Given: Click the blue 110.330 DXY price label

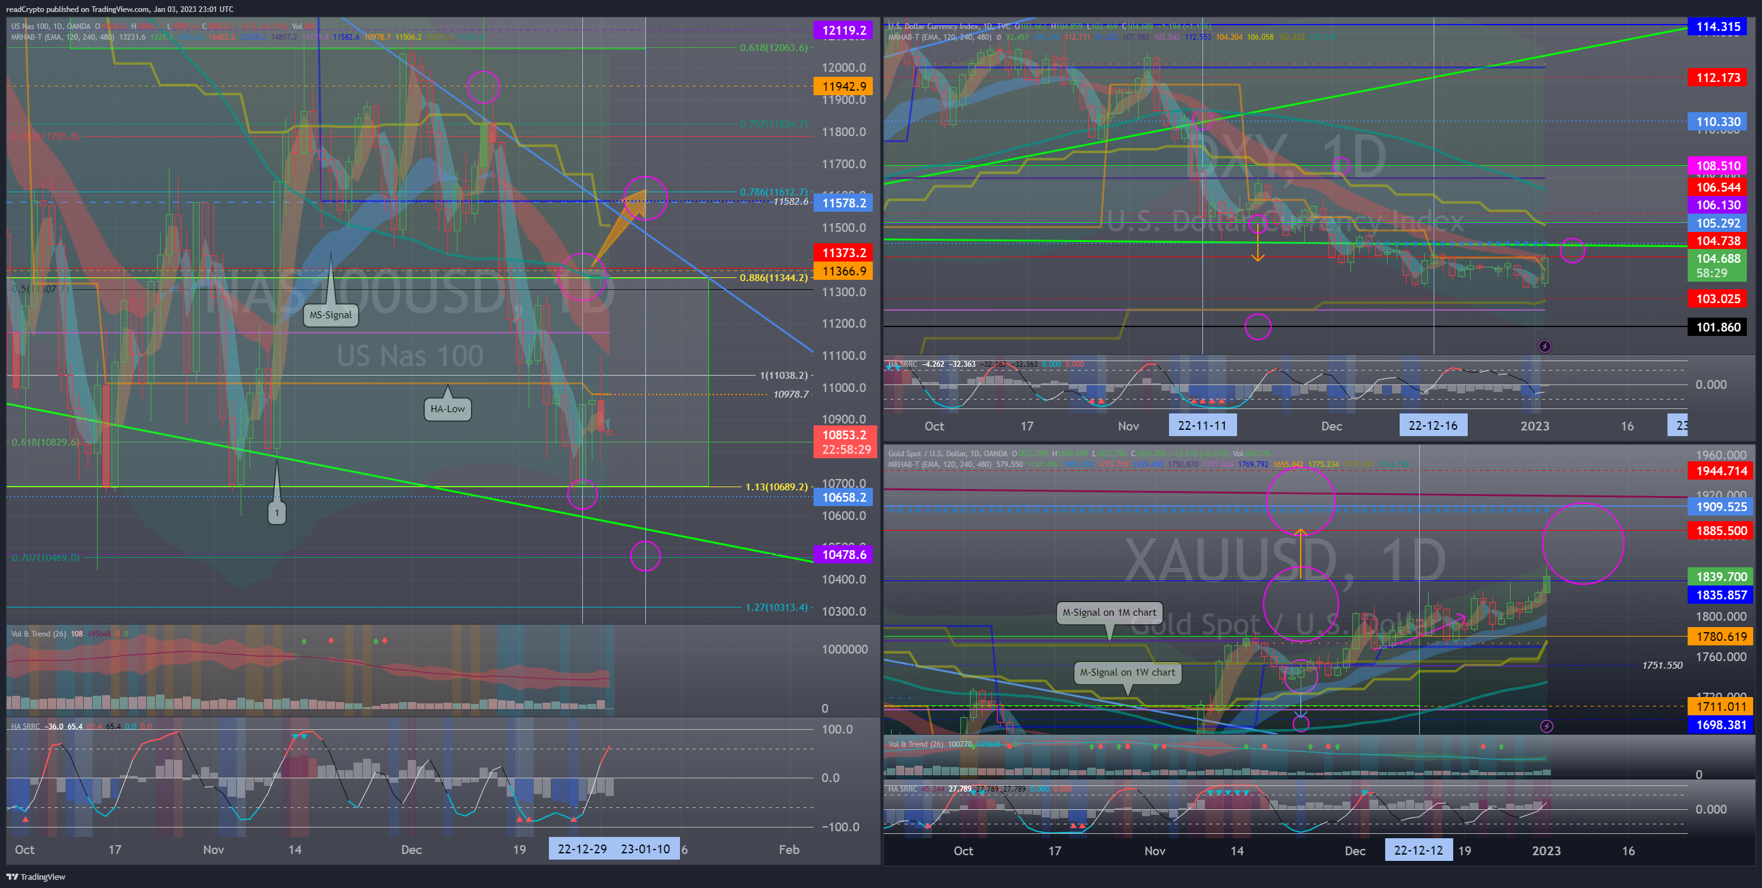Looking at the screenshot, I should 1717,122.
